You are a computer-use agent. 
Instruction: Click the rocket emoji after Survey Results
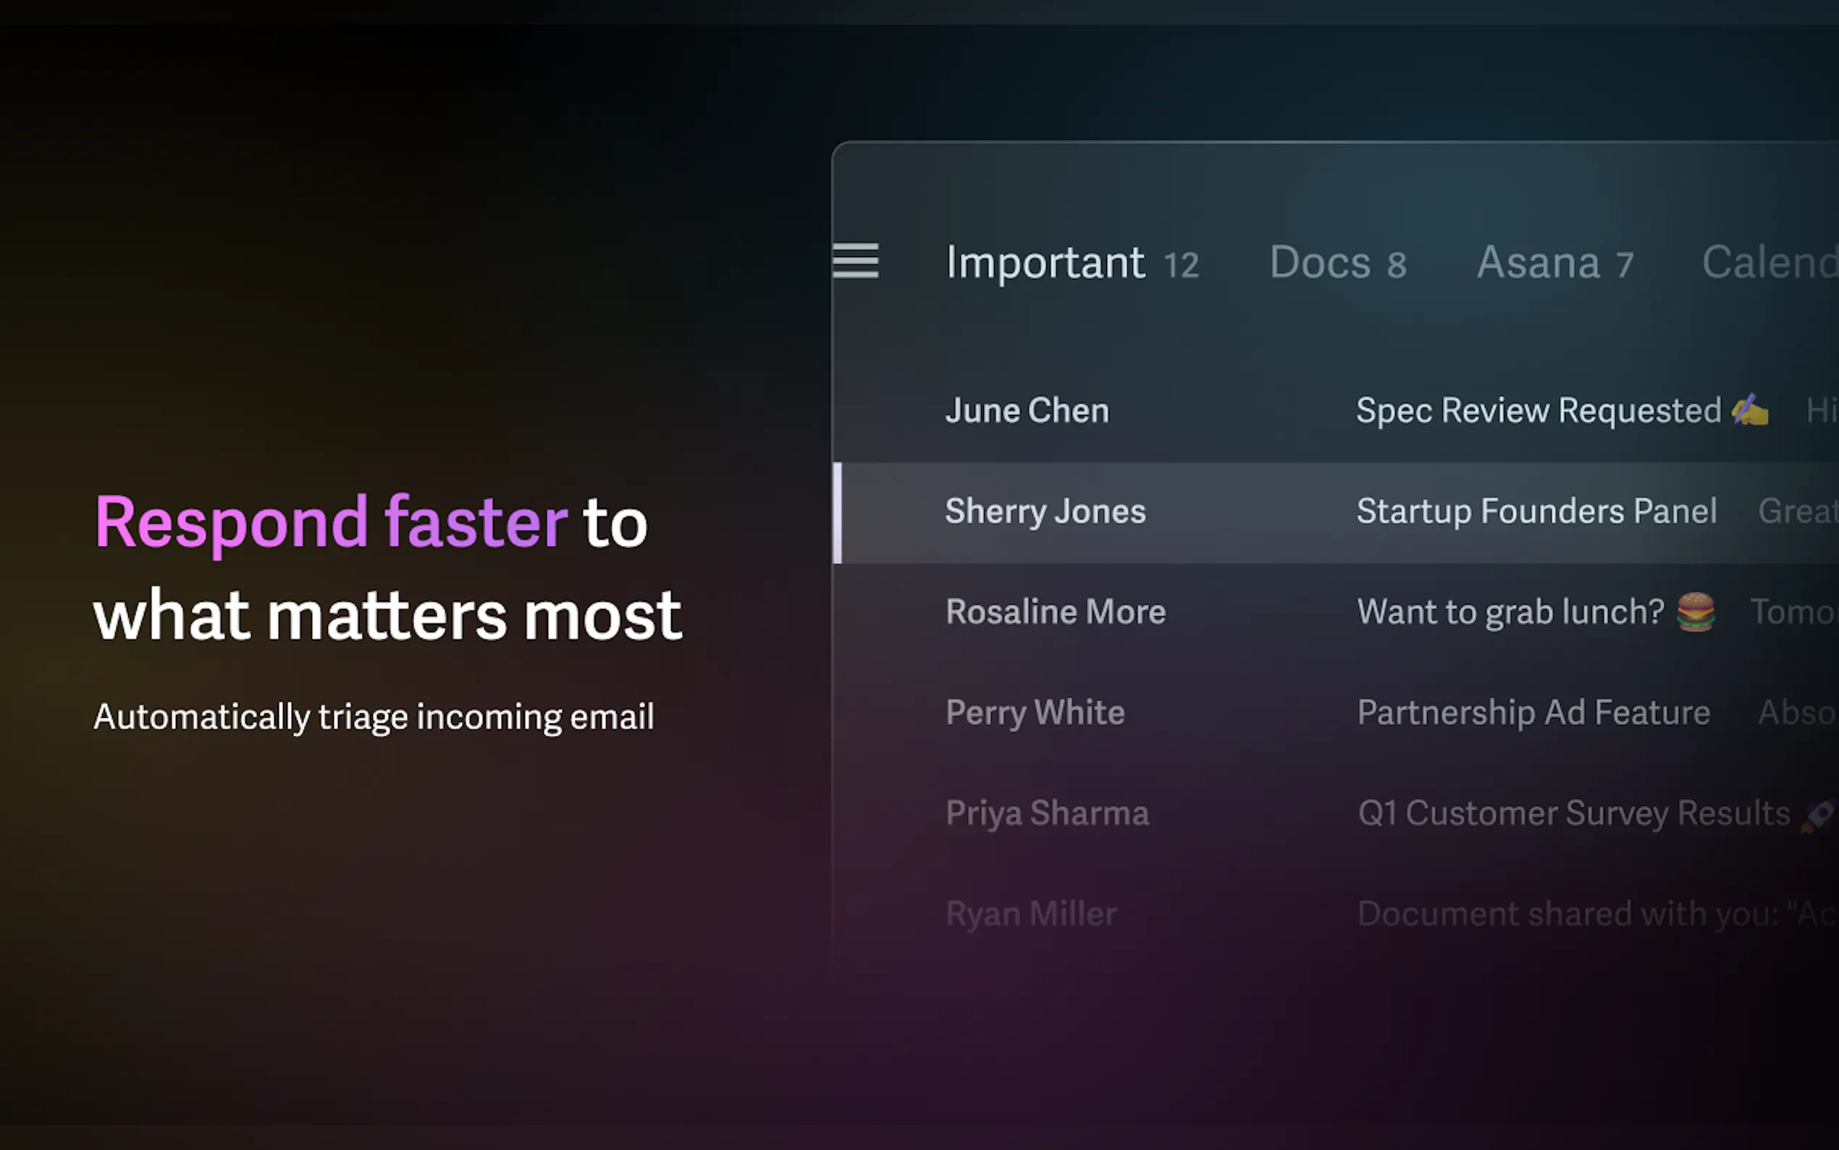pos(1819,815)
